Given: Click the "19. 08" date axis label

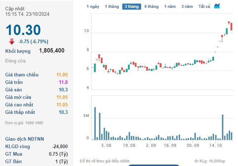Looking at the screenshot, I should [x=129, y=145].
